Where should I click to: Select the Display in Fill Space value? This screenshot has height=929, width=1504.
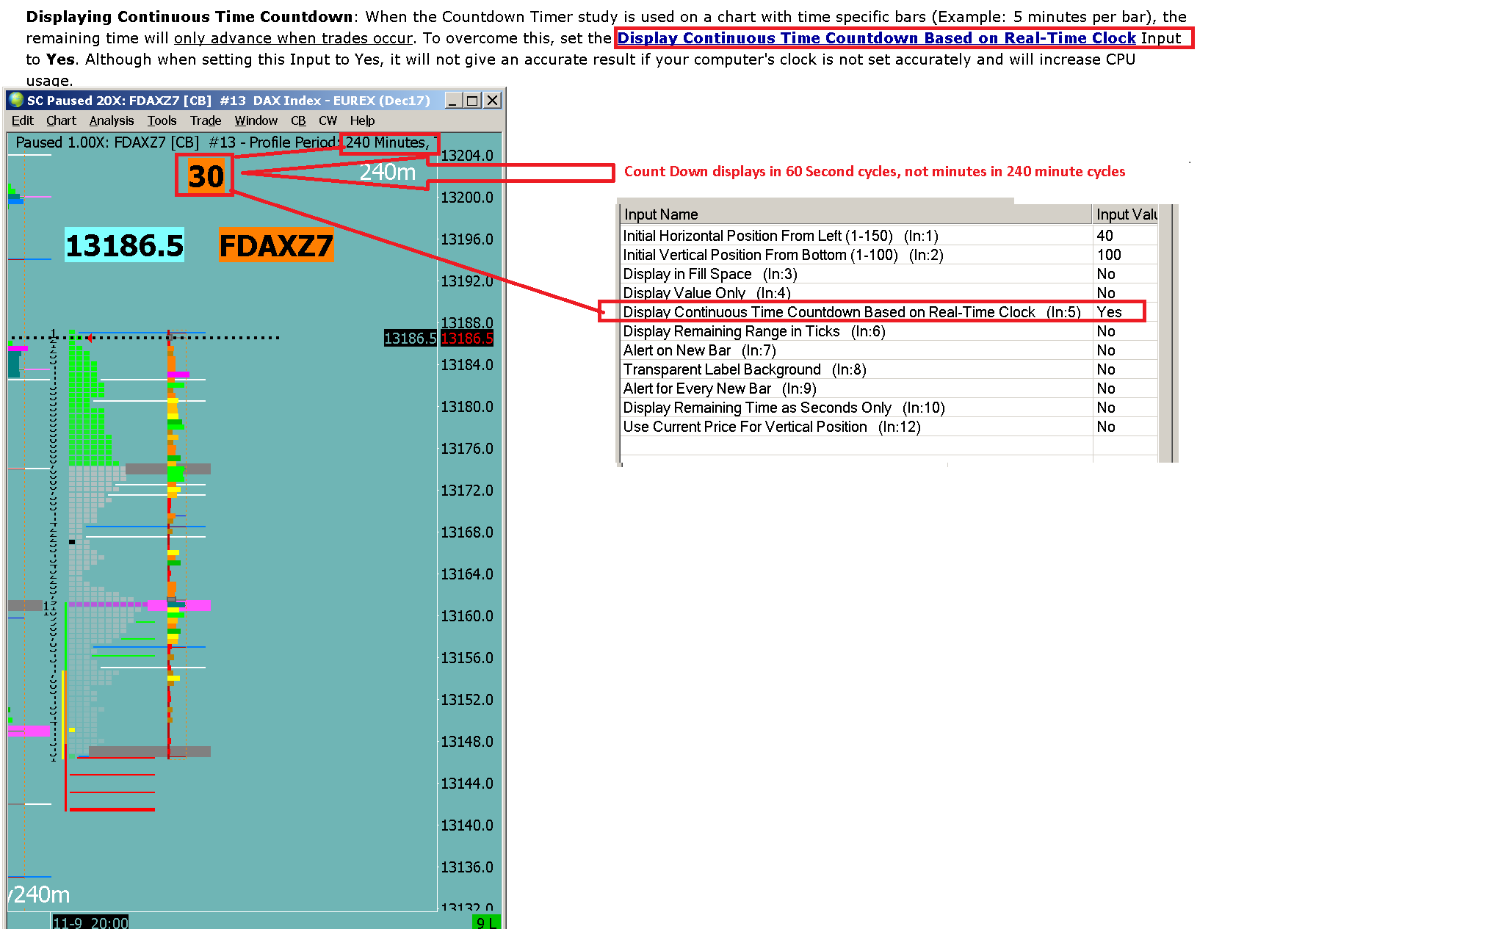(1106, 274)
